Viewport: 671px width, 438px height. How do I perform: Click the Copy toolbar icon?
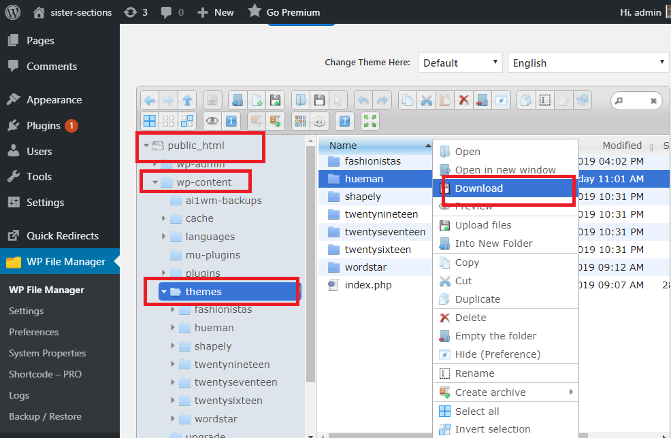point(408,101)
